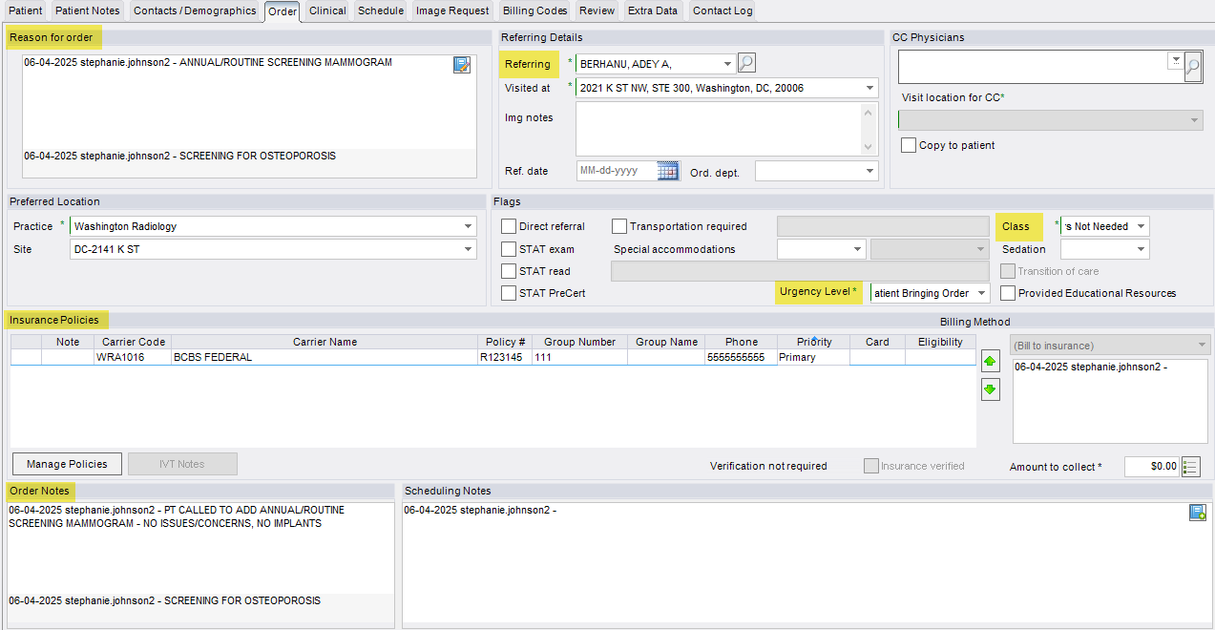Move insurance policy down green arrow
Image resolution: width=1215 pixels, height=630 pixels.
point(991,389)
